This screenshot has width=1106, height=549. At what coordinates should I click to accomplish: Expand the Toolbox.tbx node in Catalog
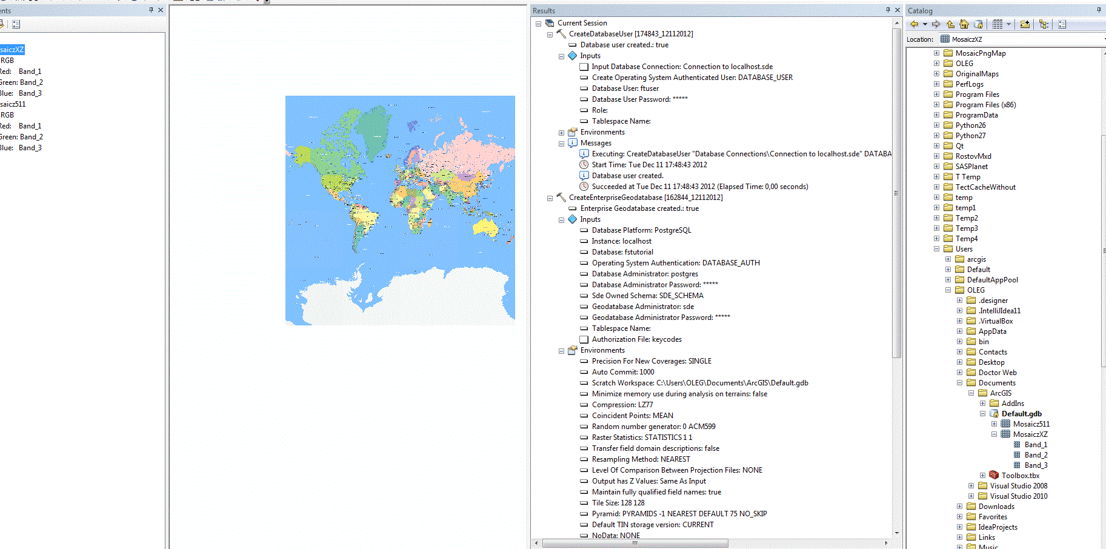coord(982,476)
